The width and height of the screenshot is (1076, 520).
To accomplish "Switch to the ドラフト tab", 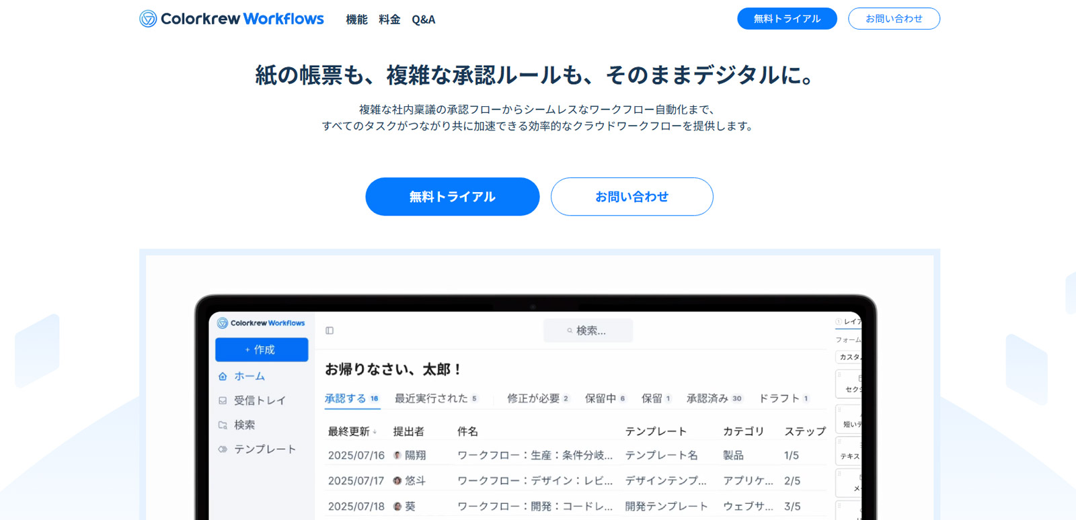I will (784, 398).
